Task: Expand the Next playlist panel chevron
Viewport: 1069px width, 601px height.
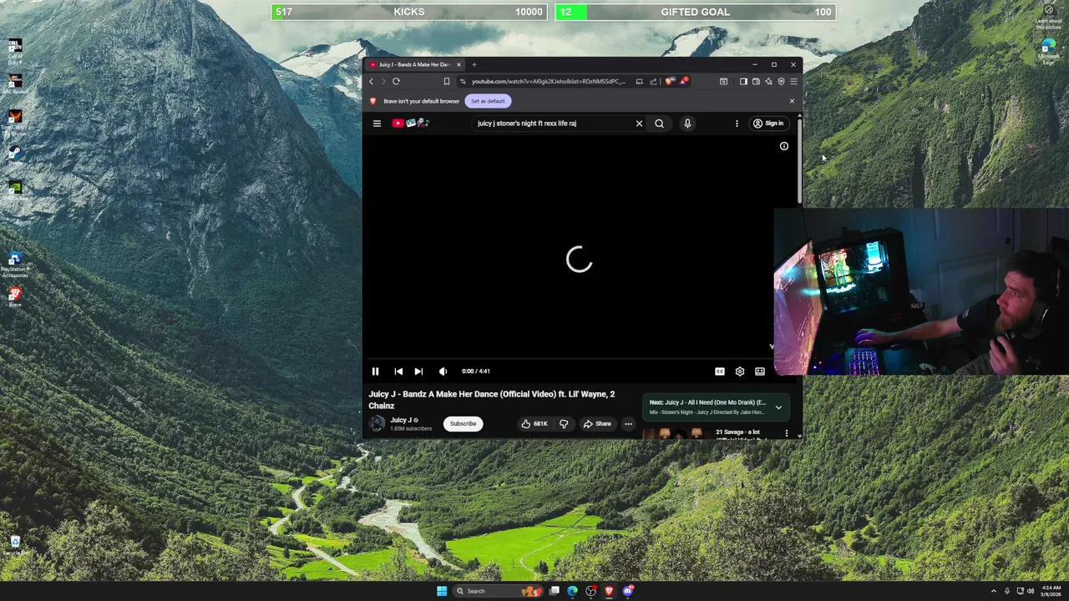Action: click(x=778, y=407)
